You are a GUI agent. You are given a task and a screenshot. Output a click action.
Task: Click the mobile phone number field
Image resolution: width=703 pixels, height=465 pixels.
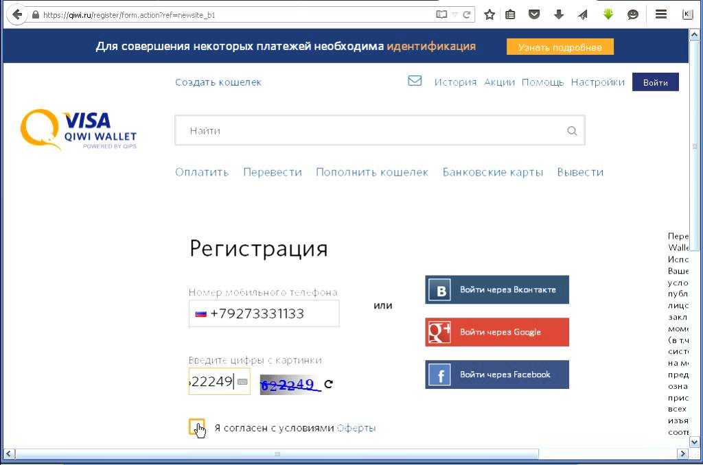pos(264,313)
